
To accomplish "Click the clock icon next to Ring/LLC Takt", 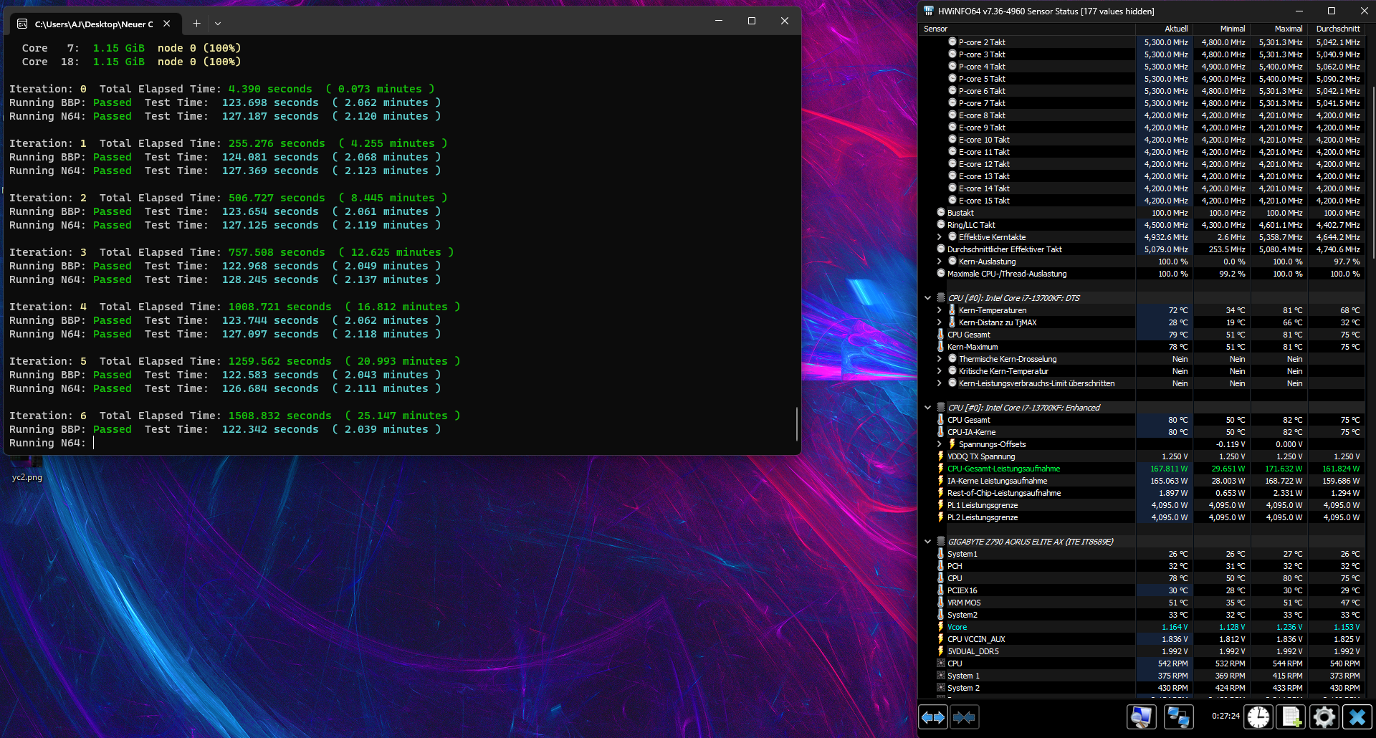I will coord(941,224).
